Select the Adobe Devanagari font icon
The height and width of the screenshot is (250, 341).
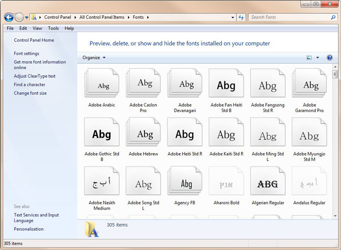185,83
